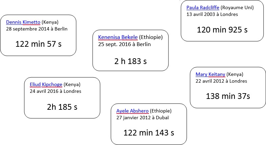This screenshot has height=145, width=266.
Task: Select the "2h 185 s" time text
Action: coord(62,107)
